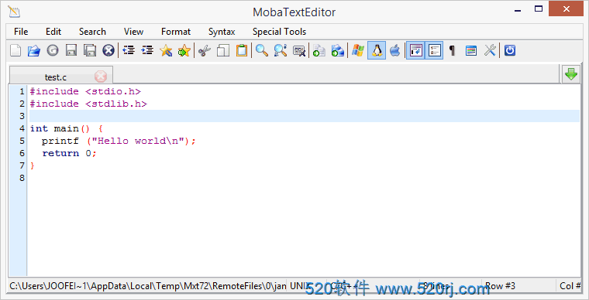Screen dimensions: 589x300
Task: Click line number 1 in gutter
Action: (22, 91)
